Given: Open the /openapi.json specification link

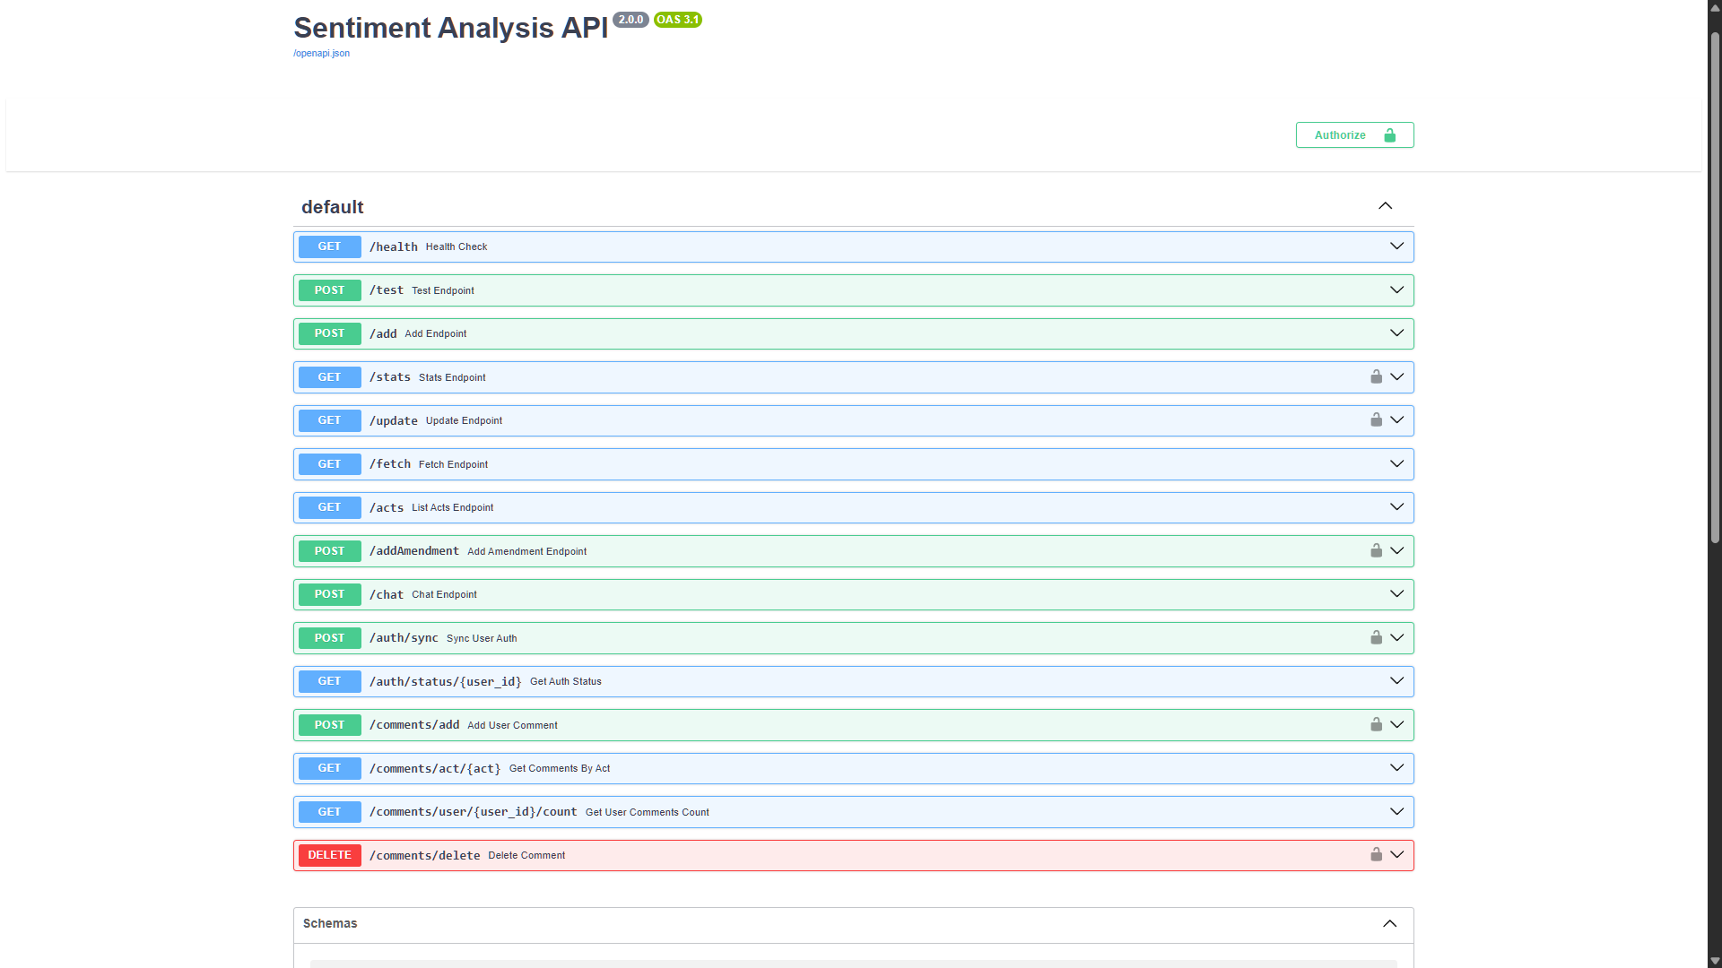Looking at the screenshot, I should click(x=321, y=53).
